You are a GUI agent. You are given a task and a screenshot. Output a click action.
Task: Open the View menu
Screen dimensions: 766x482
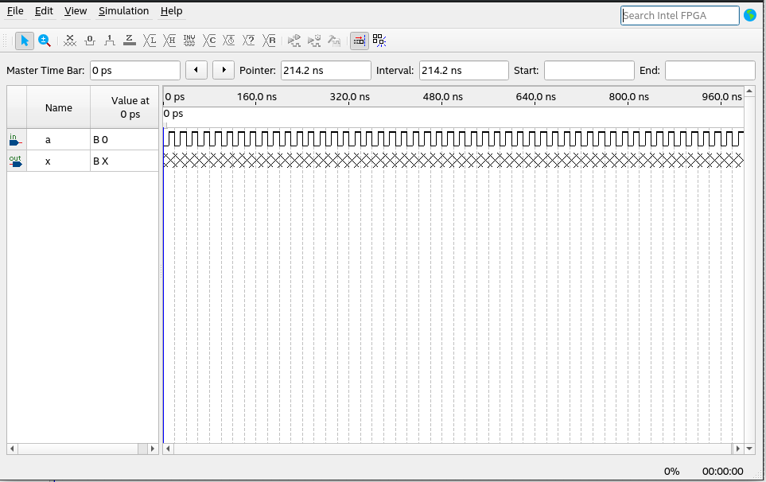point(76,11)
